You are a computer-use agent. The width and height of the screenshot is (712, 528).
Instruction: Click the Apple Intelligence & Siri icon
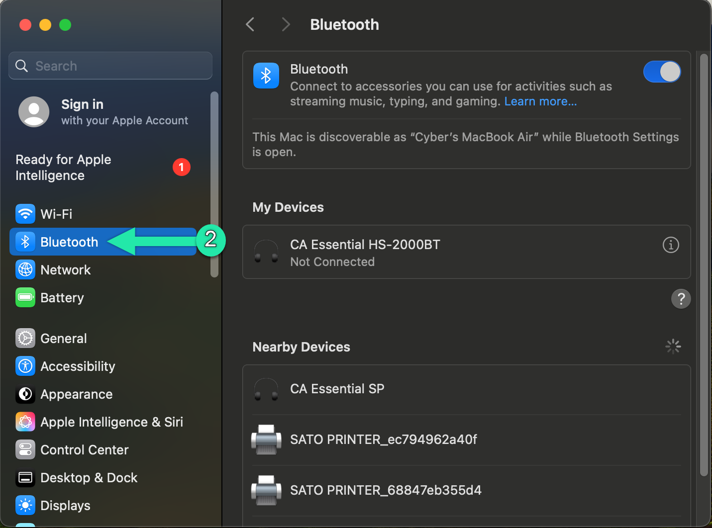pos(25,422)
